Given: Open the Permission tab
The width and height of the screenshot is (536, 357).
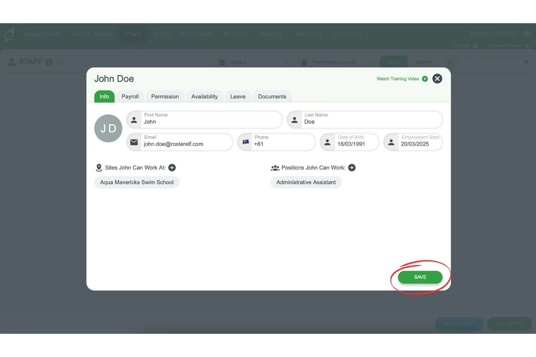Looking at the screenshot, I should click(x=165, y=96).
